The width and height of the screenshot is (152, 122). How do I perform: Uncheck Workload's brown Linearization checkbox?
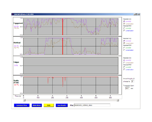pos(124,43)
